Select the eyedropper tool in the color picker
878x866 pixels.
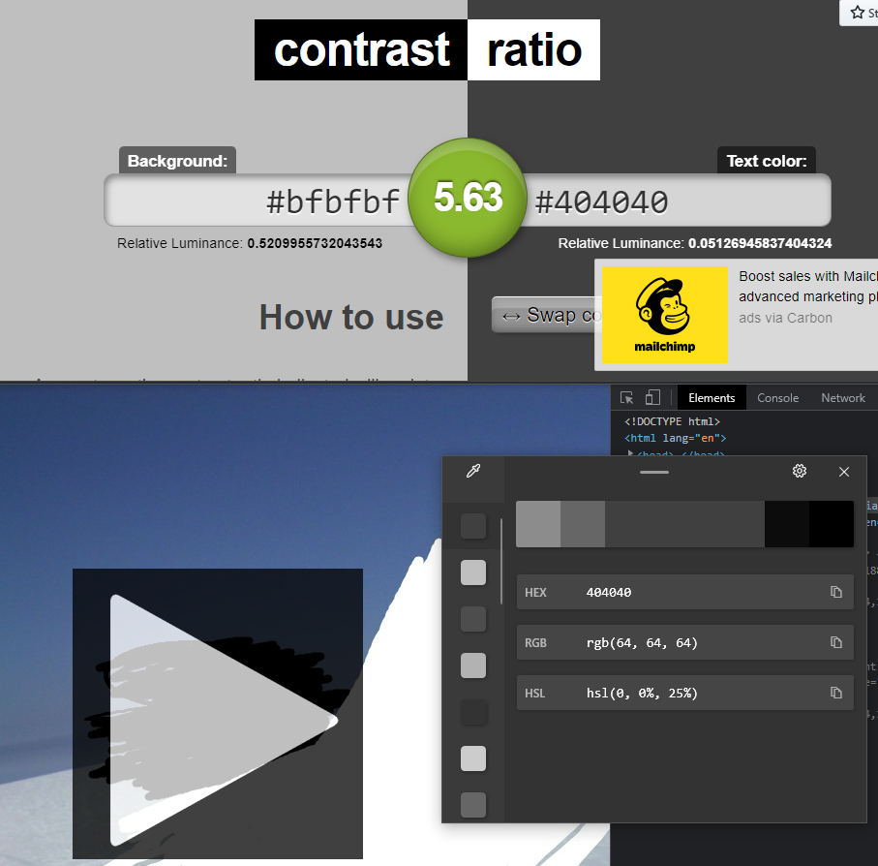click(473, 472)
